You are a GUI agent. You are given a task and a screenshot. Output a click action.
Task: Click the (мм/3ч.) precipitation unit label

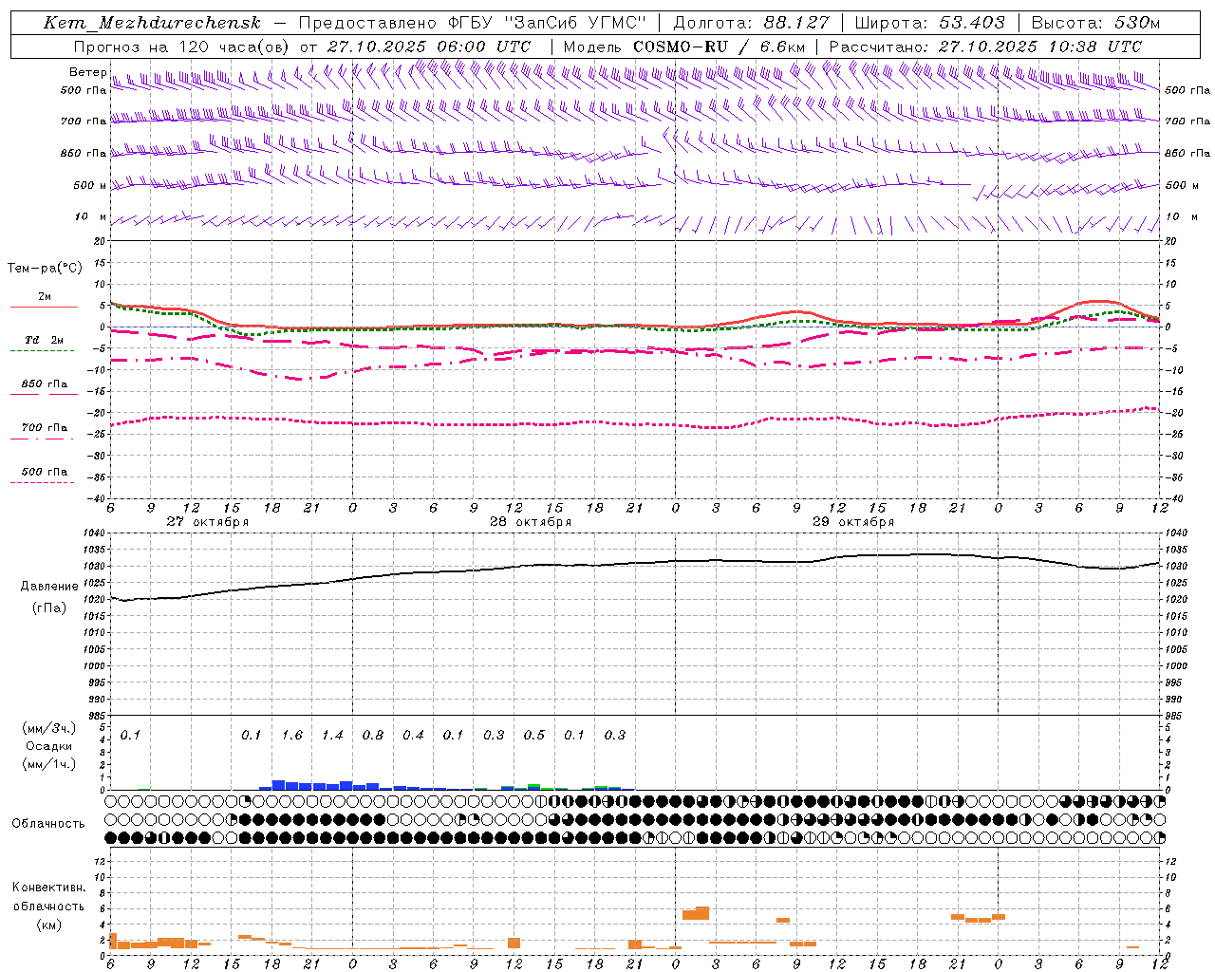point(49,729)
